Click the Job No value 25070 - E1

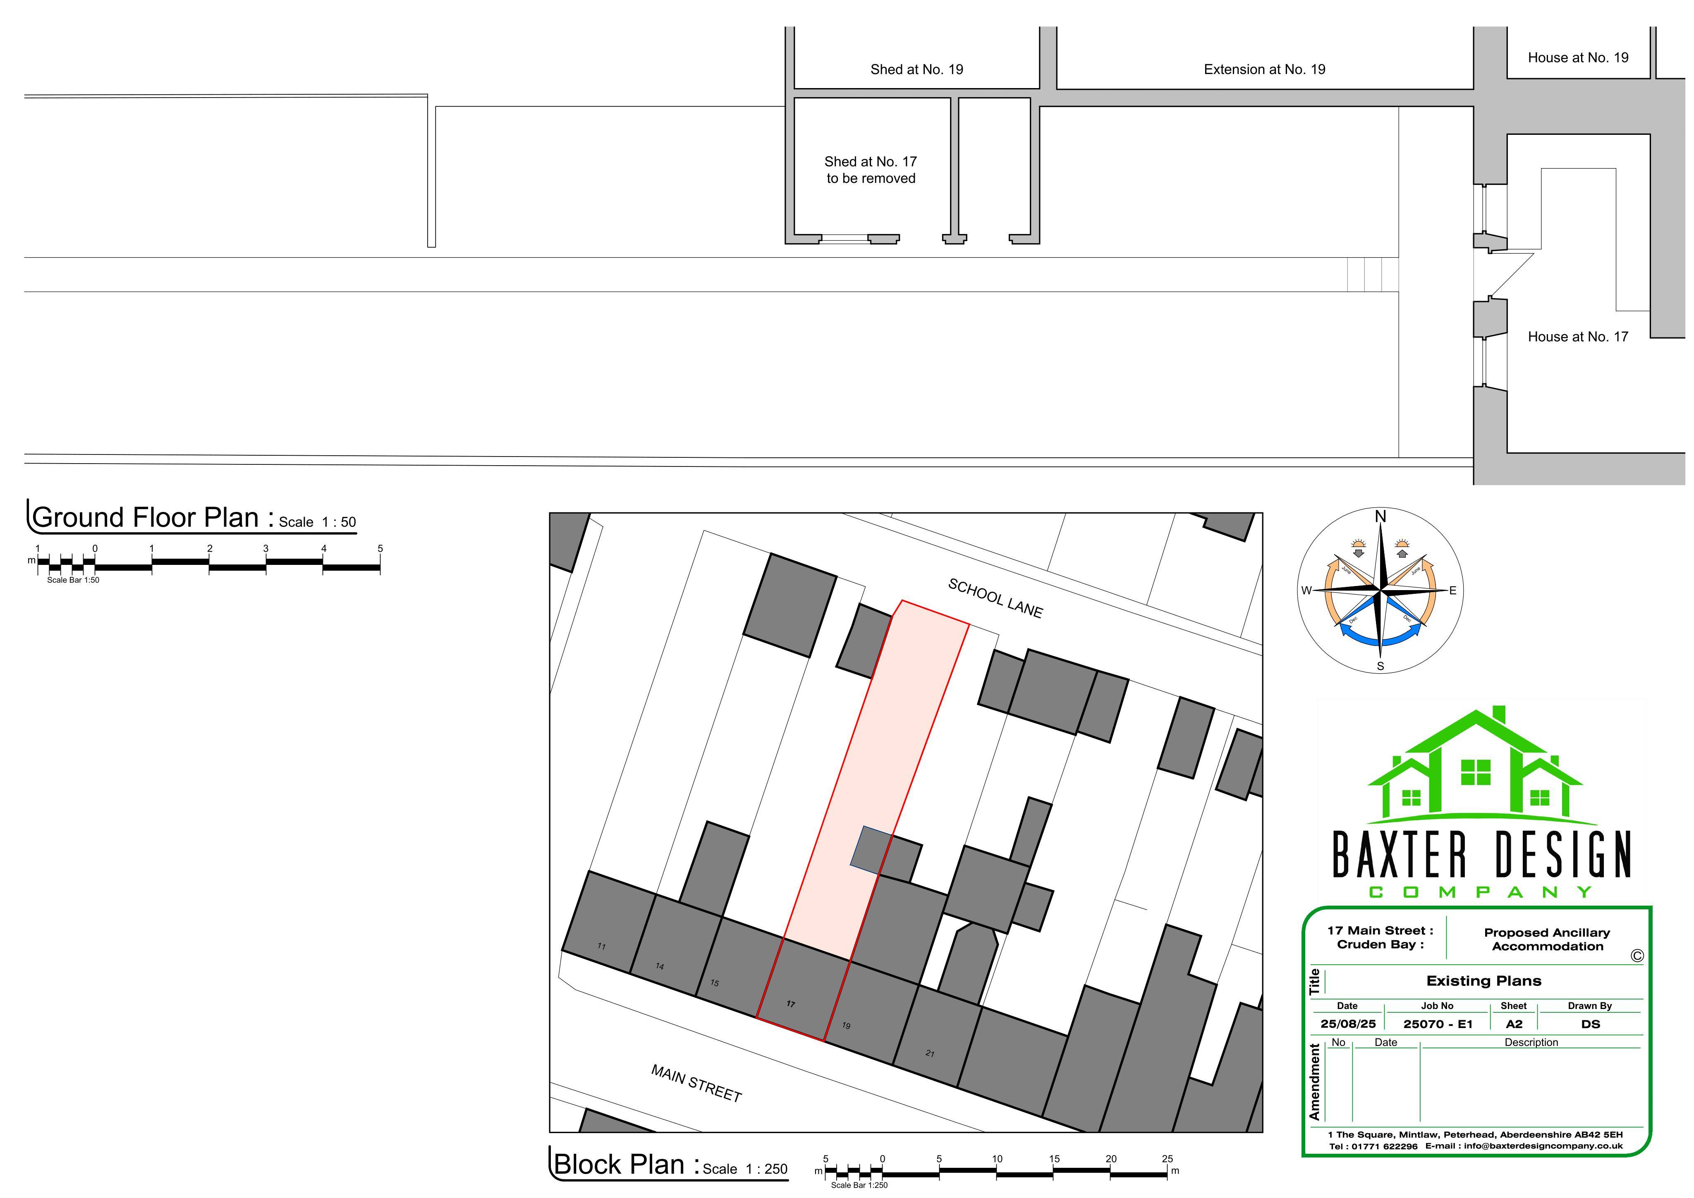(x=1438, y=1024)
